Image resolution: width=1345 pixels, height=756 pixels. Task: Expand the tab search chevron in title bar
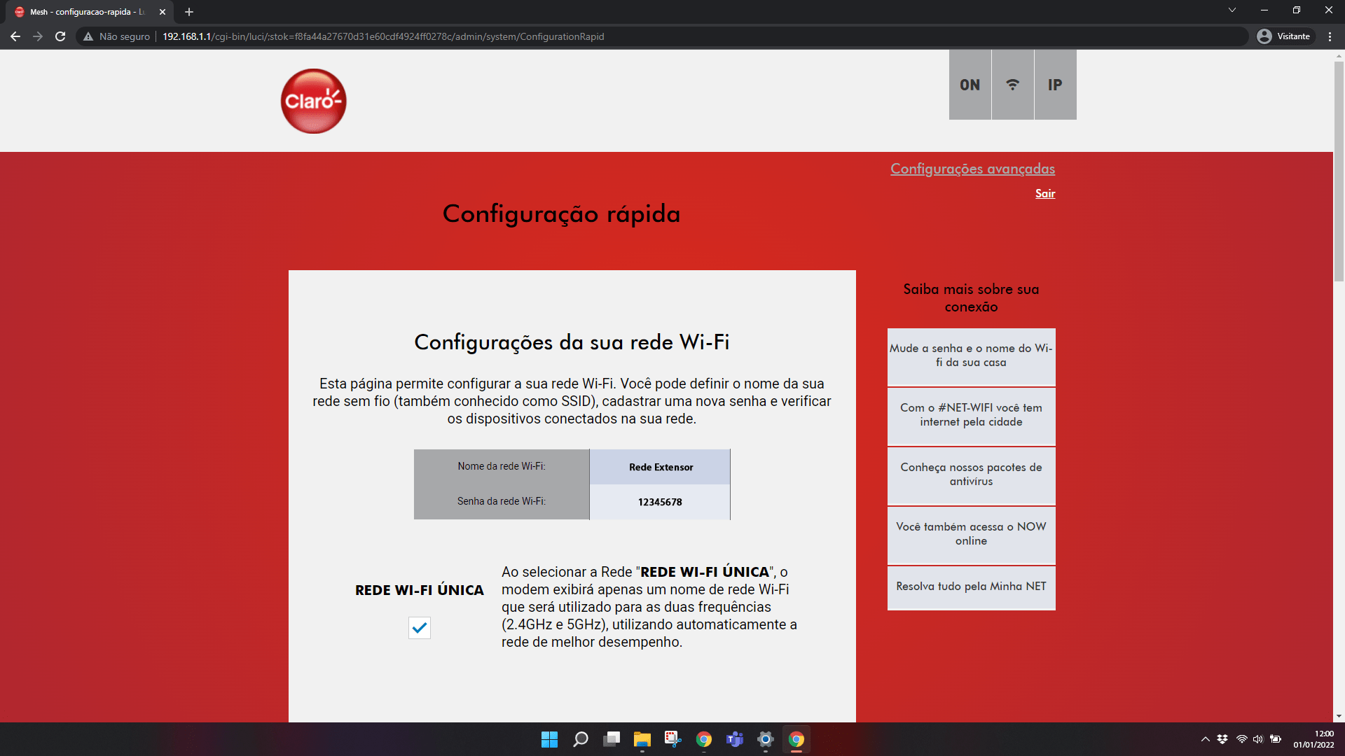(1232, 10)
